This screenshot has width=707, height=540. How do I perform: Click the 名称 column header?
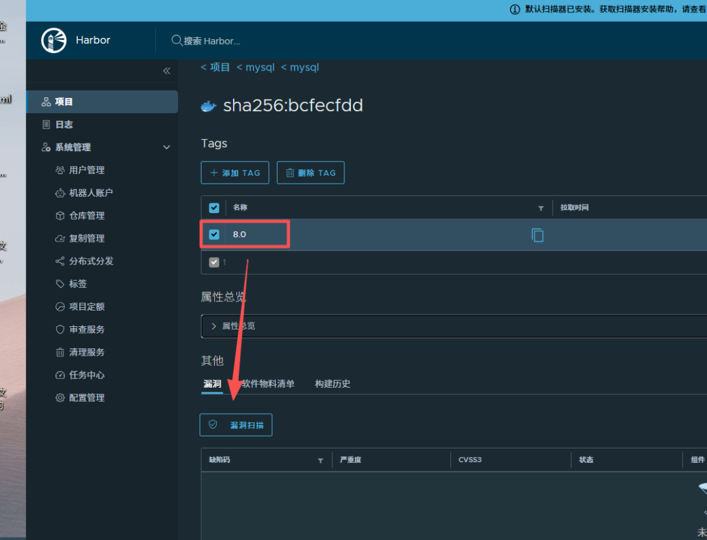point(240,208)
